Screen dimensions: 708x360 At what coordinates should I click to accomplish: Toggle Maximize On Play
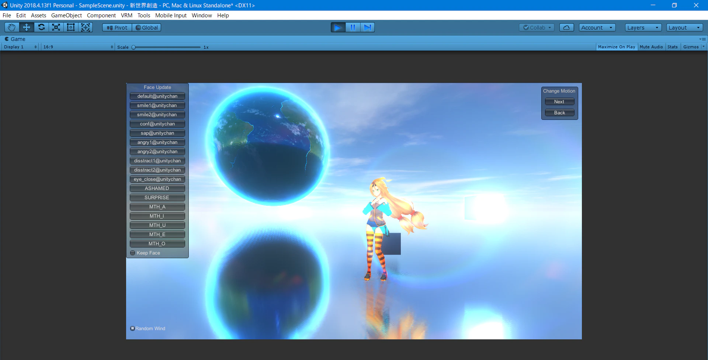(617, 47)
